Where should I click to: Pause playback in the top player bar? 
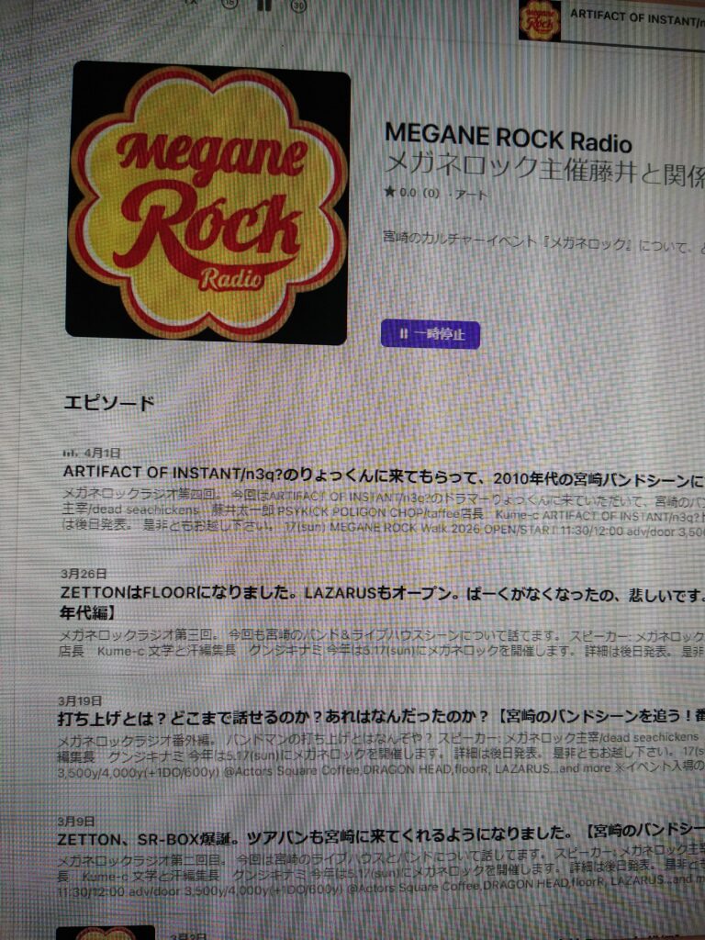264,5
